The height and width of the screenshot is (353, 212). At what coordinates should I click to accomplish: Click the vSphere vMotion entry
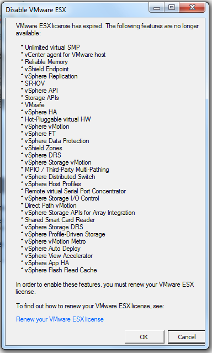47,127
